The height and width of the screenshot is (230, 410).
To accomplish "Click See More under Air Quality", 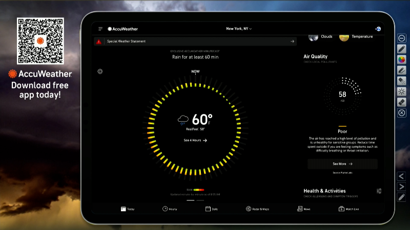I will pos(342,164).
